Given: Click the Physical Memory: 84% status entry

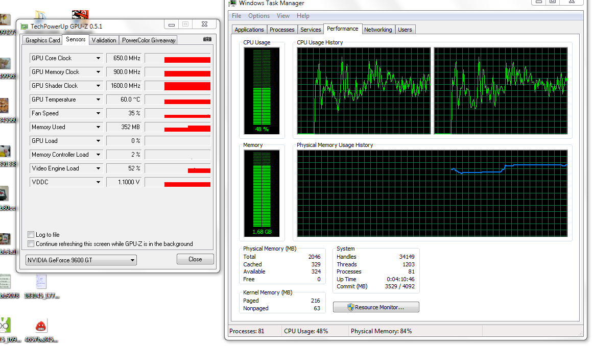Looking at the screenshot, I should (x=381, y=331).
